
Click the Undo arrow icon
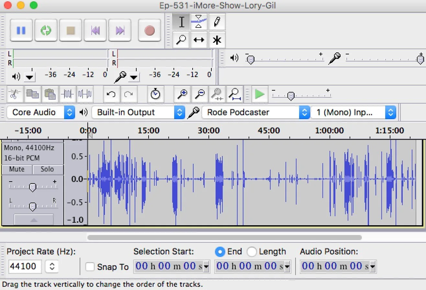111,94
